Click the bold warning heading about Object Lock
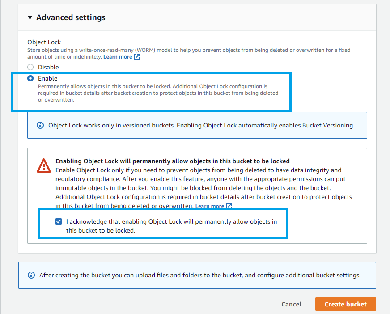The height and width of the screenshot is (314, 390). coord(172,161)
